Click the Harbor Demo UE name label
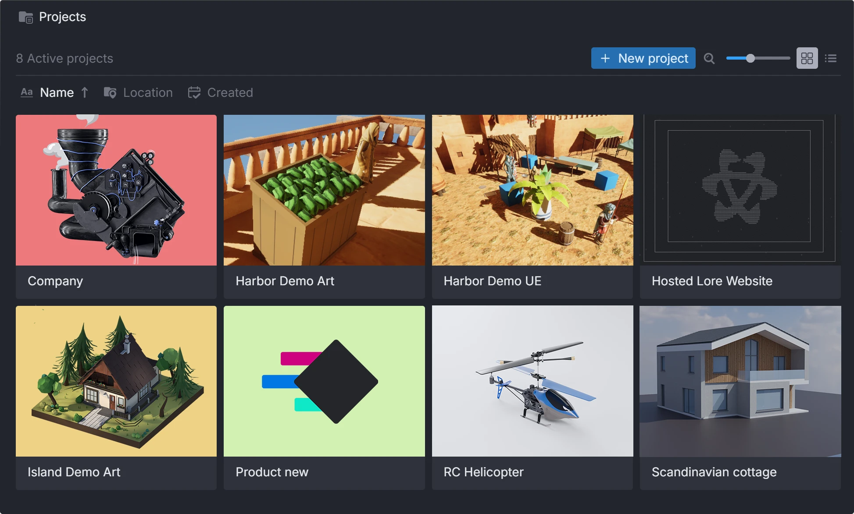The width and height of the screenshot is (854, 514). 492,281
